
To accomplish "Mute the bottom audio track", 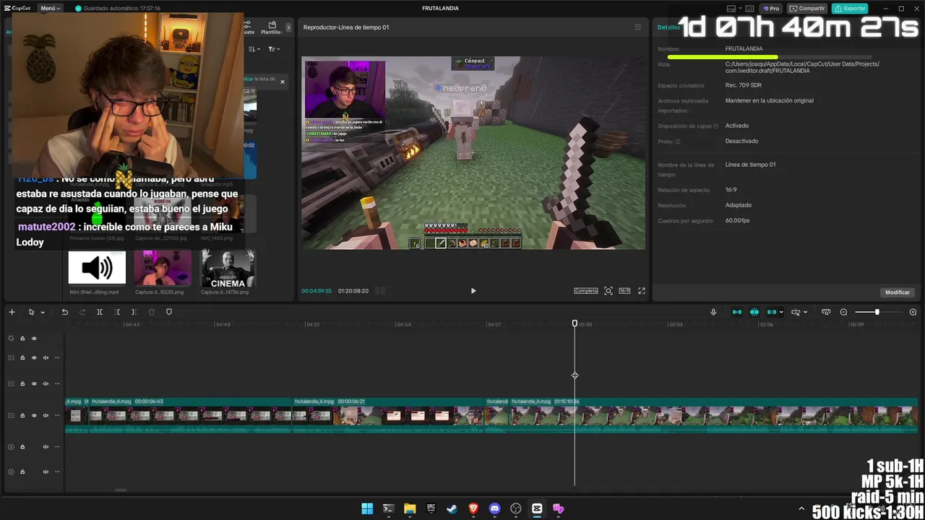I will pyautogui.click(x=46, y=472).
